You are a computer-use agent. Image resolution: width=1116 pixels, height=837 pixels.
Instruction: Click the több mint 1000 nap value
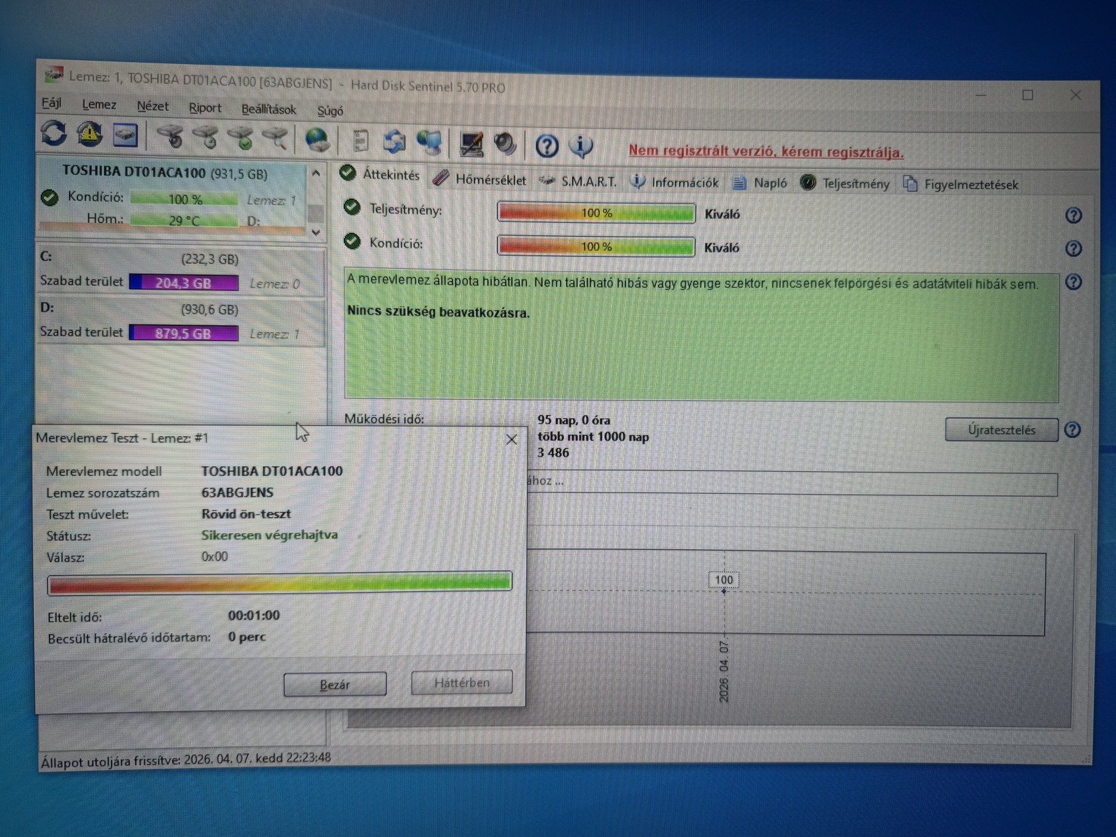tap(593, 437)
